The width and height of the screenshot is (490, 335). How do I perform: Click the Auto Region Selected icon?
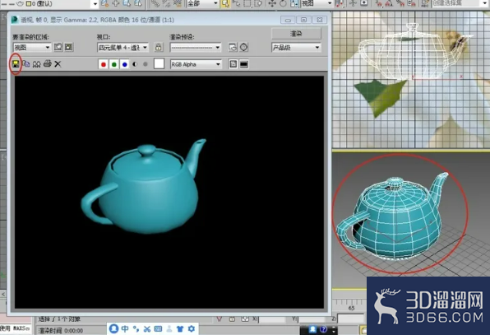(68, 47)
